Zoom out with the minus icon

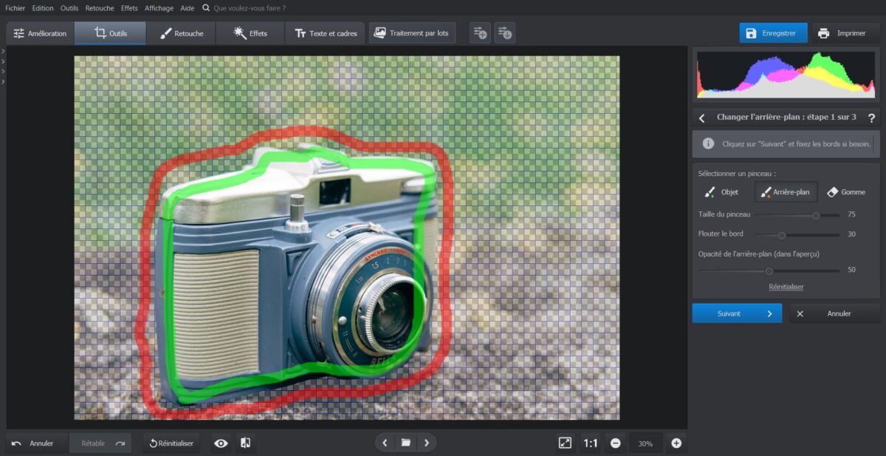tap(615, 443)
